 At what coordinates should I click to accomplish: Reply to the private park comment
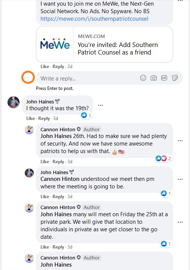pyautogui.click(x=58, y=247)
